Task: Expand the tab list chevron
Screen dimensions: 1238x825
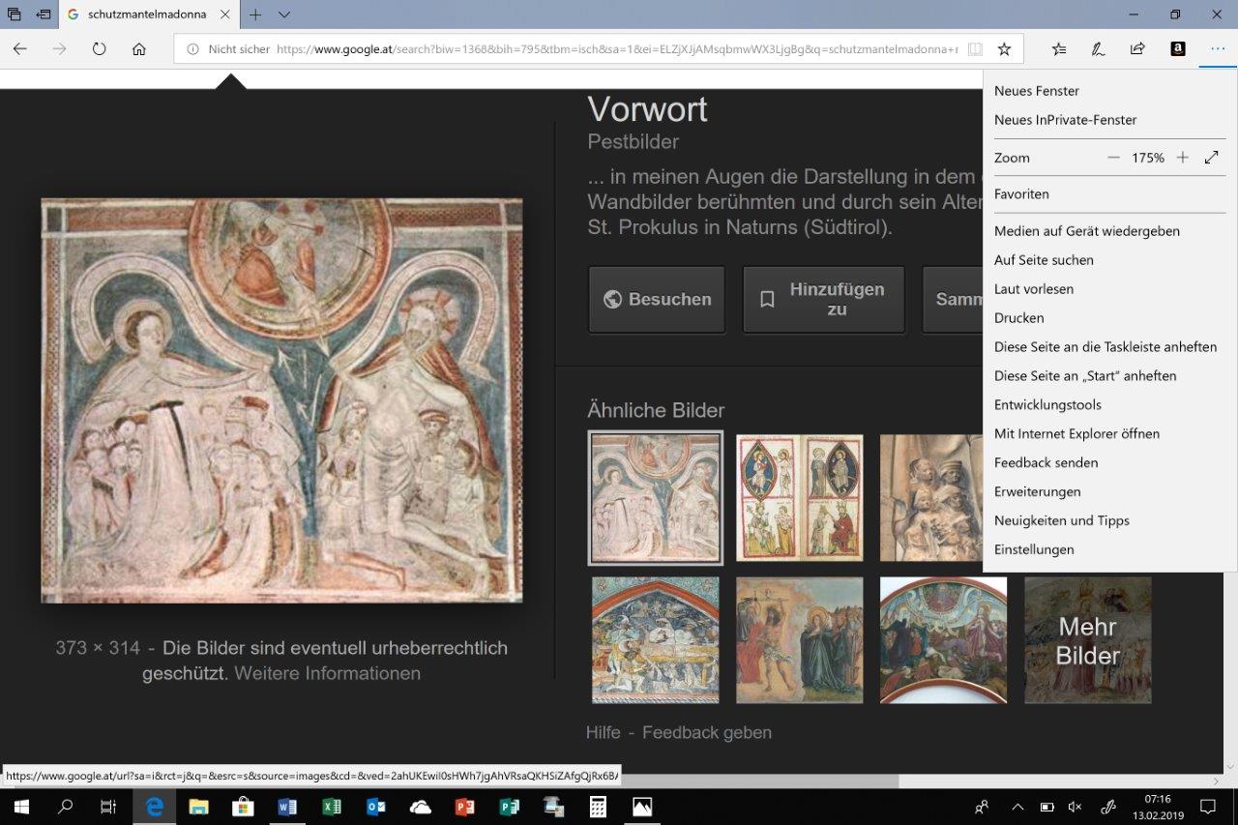Action: [284, 15]
